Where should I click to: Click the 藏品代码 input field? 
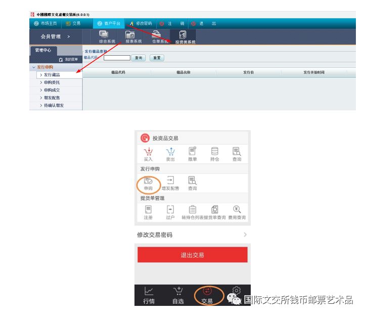click(117, 58)
